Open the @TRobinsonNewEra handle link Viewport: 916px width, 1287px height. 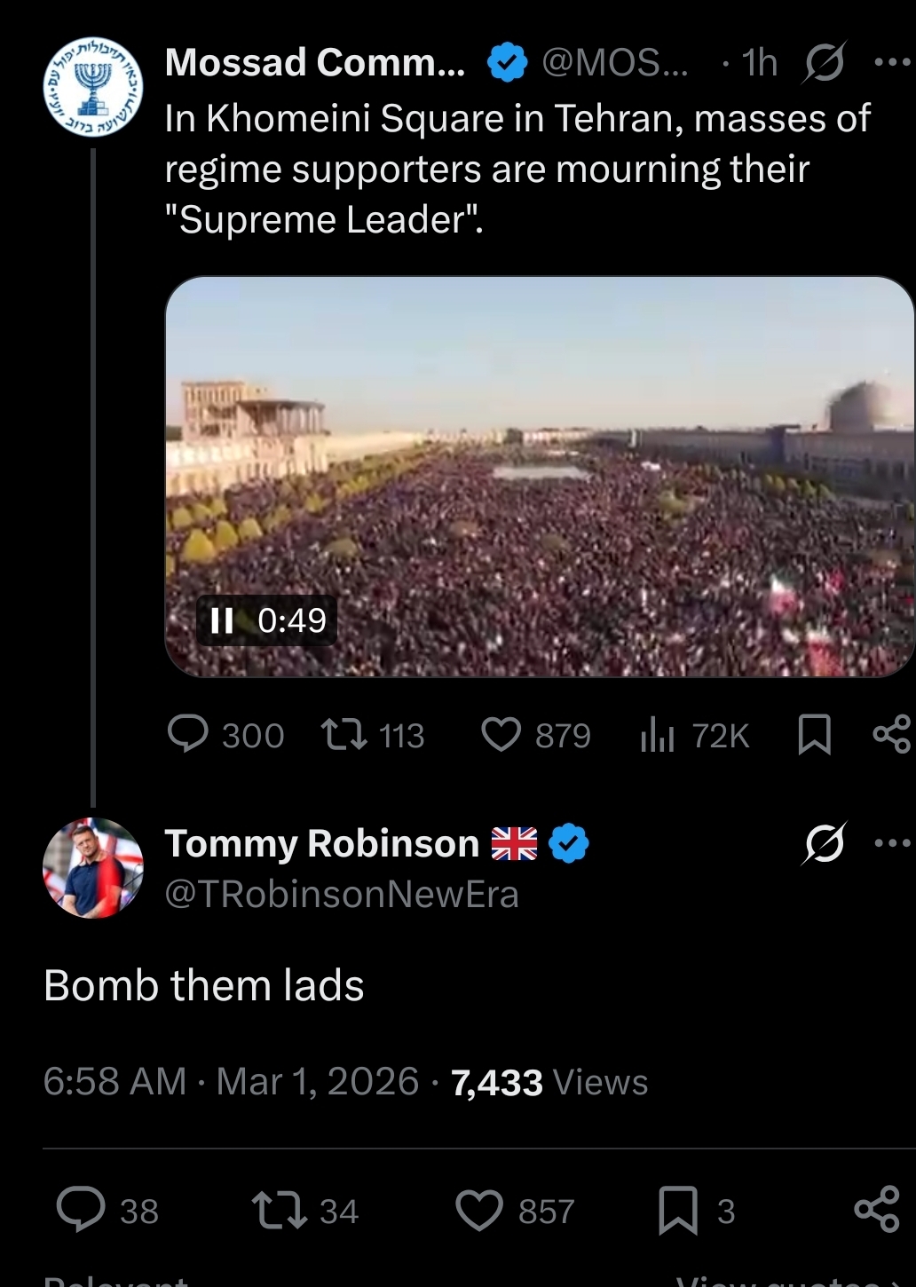[x=342, y=894]
